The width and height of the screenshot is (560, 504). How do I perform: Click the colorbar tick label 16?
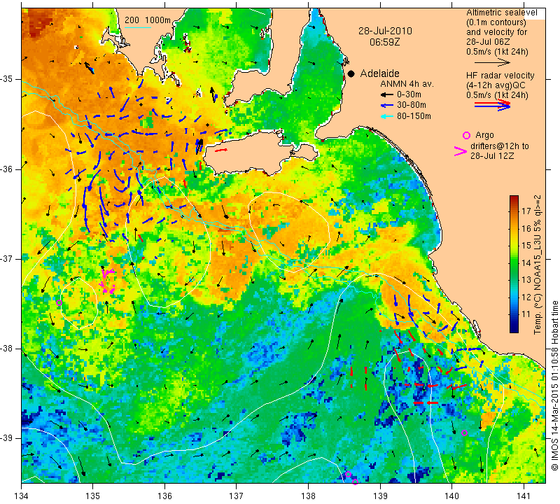(x=526, y=228)
